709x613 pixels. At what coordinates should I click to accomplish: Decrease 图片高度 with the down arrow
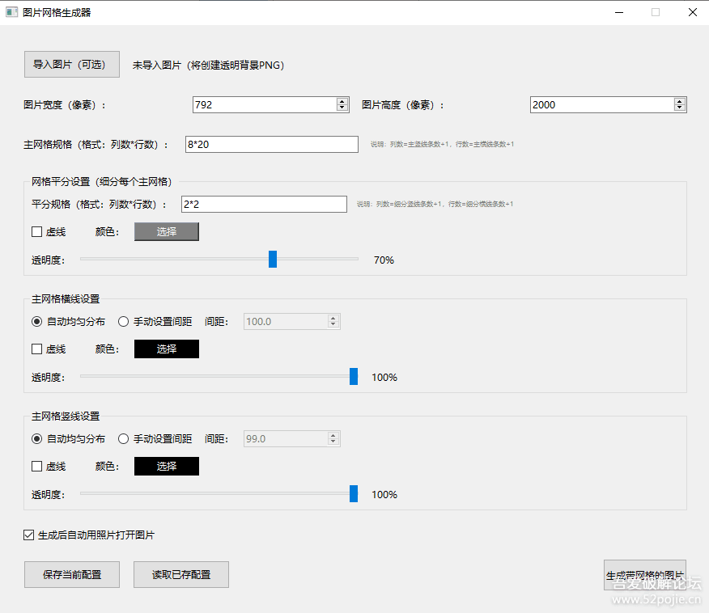680,108
